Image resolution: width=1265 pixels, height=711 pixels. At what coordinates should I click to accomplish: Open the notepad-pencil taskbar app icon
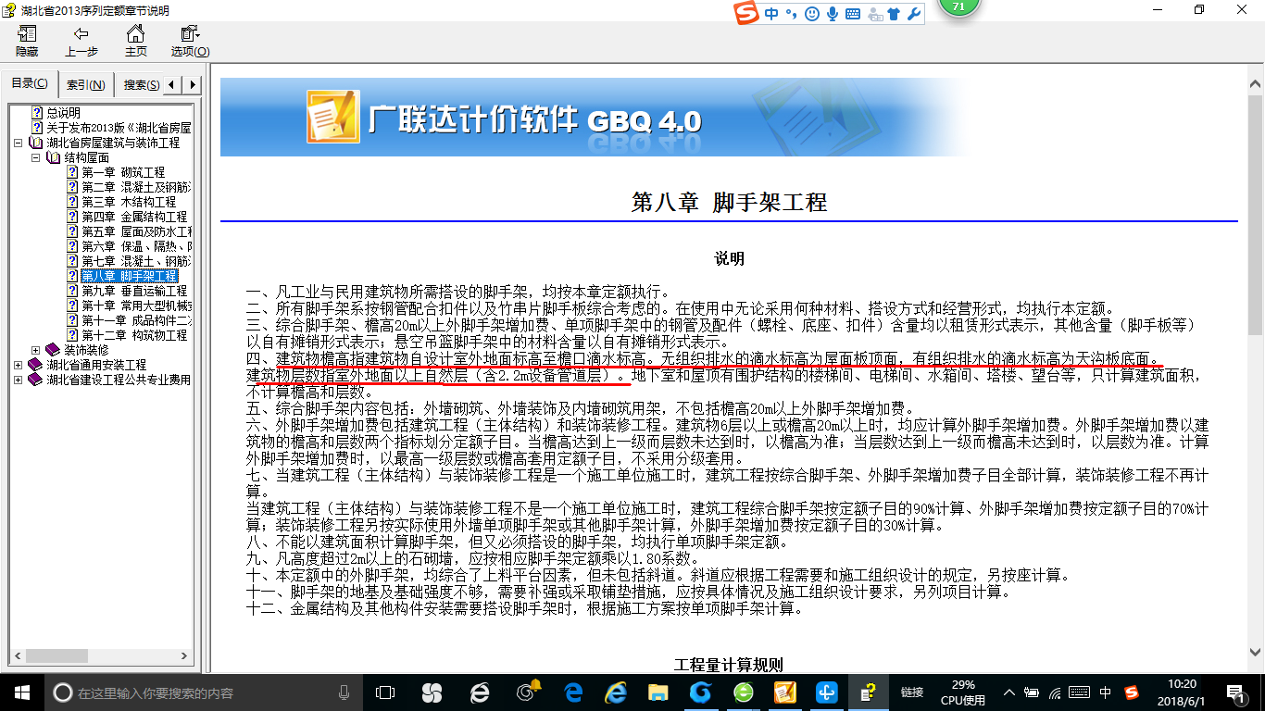click(784, 692)
